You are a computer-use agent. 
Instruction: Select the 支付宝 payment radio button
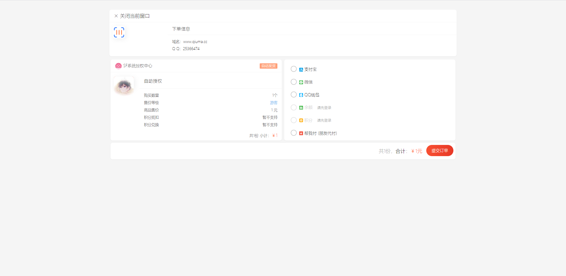(294, 69)
